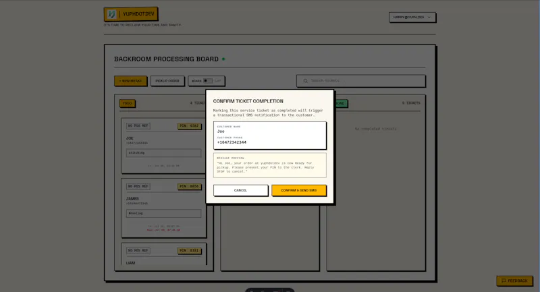Click PIN badge on Joe's ticket card
Viewport: 540px width, 292px height.
pyautogui.click(x=189, y=126)
